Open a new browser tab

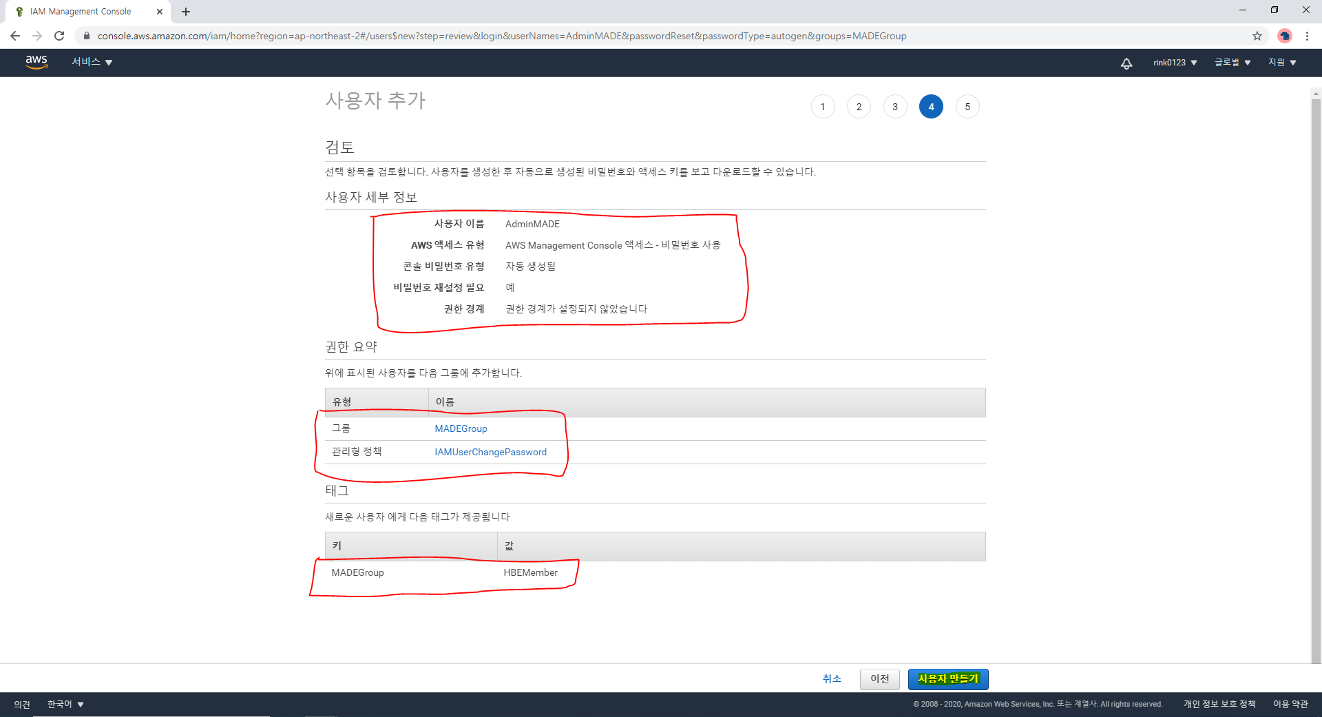[186, 12]
